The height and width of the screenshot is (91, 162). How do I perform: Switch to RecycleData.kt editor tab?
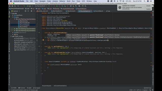click(98, 11)
